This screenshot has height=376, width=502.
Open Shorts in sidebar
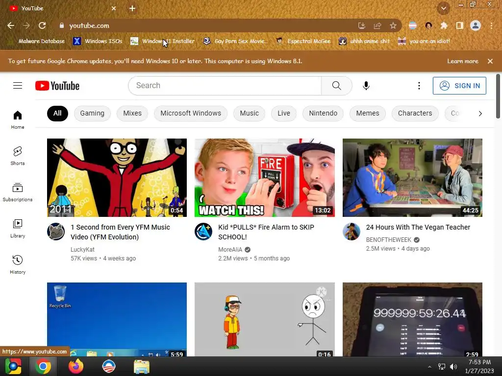point(18,156)
